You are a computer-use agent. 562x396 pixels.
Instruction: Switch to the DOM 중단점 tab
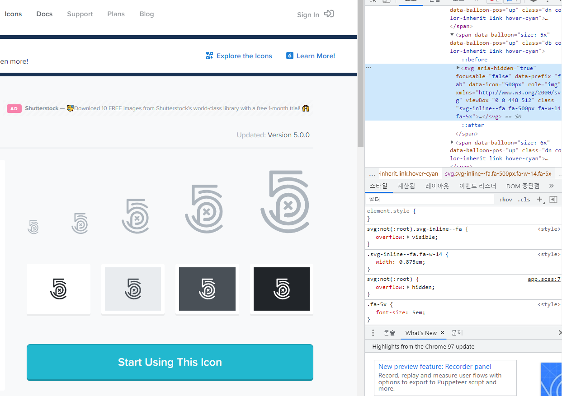pos(523,186)
